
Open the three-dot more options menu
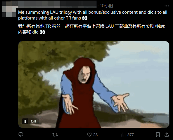167,6
